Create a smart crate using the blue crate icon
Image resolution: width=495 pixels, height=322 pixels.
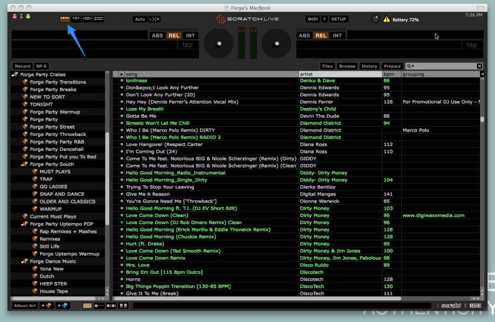(x=61, y=305)
